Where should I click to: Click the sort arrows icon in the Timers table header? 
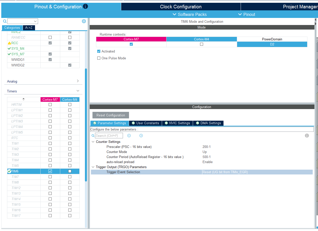pyautogui.click(x=24, y=99)
